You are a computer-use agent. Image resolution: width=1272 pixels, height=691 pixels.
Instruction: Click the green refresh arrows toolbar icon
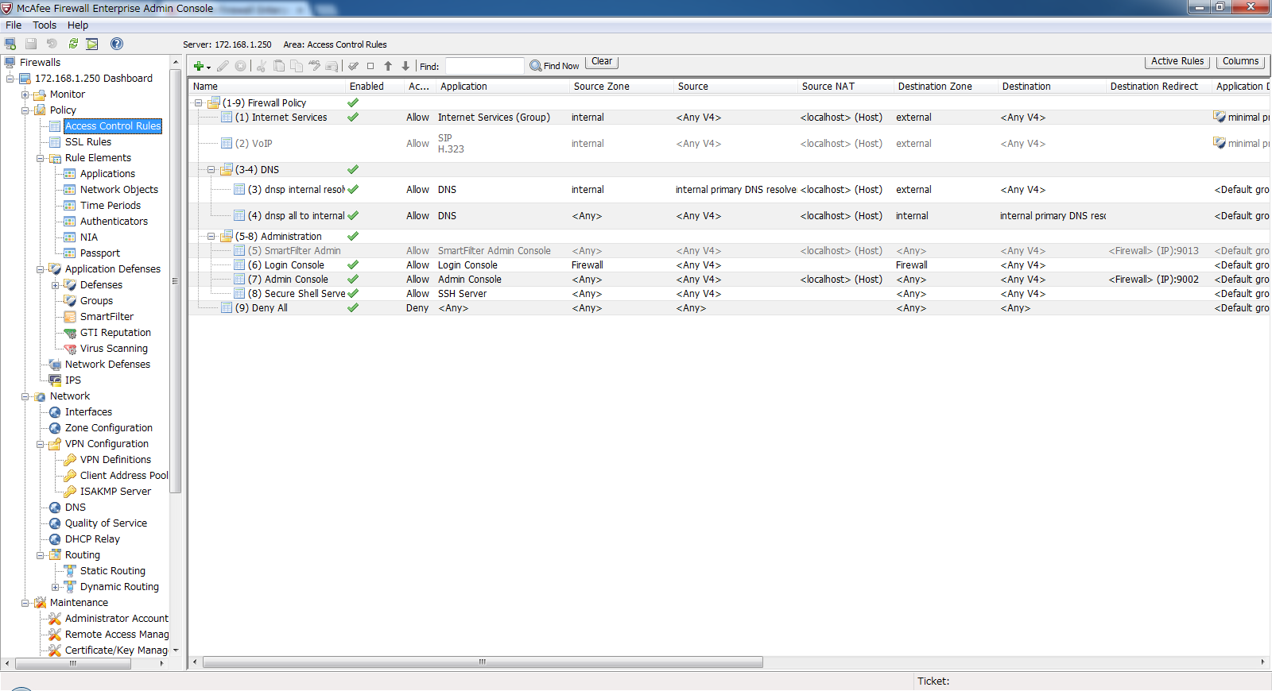pyautogui.click(x=73, y=44)
